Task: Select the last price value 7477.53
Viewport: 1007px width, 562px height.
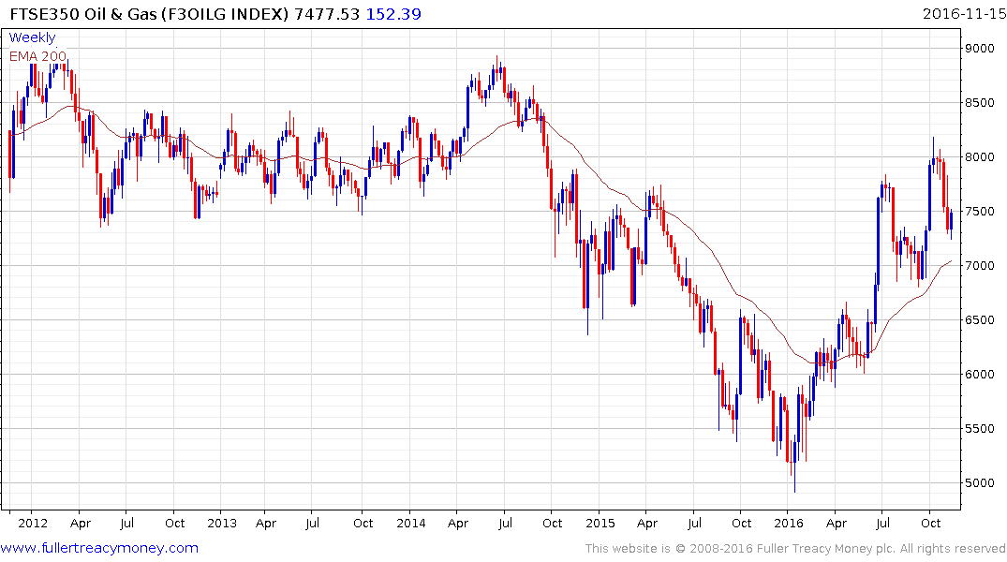Action: click(327, 14)
